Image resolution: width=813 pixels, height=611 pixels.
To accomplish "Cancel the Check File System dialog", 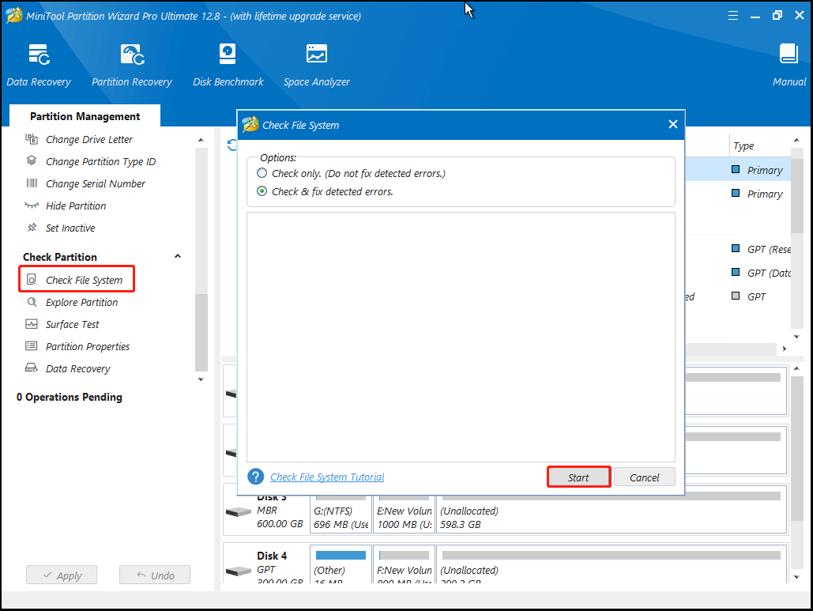I will point(644,477).
